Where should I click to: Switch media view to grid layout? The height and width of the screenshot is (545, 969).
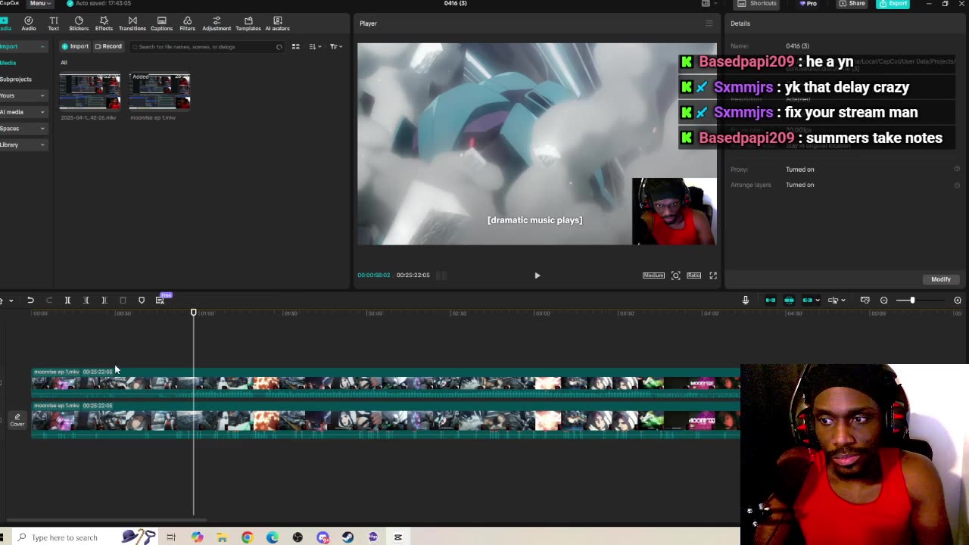[x=295, y=47]
